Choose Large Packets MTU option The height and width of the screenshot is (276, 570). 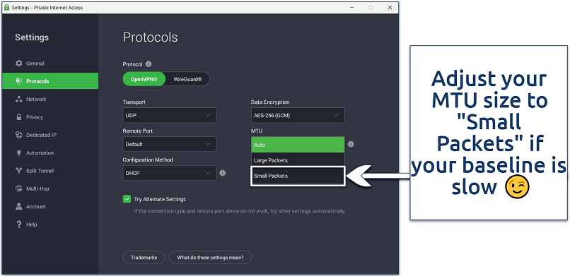tap(298, 160)
